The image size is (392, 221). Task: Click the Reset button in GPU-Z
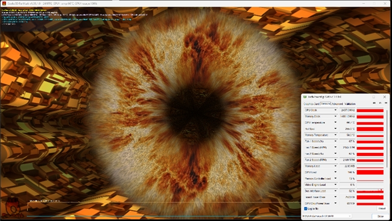point(382,208)
